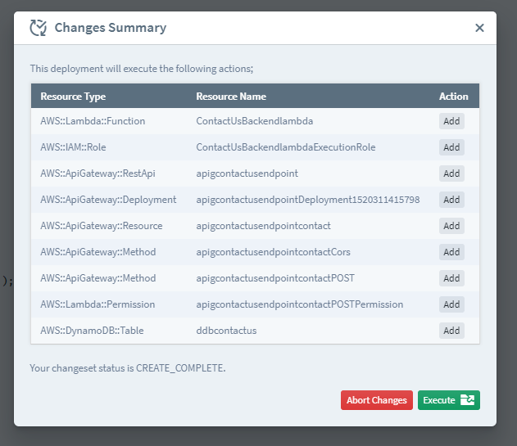Click Add badge for ContactUsBackendlambdaExecutionRole
Viewport: 517px width, 446px height.
[x=451, y=147]
